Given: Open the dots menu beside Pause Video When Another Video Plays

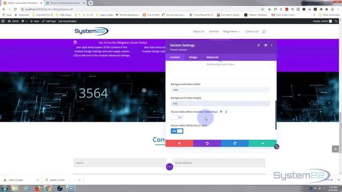Looking at the screenshot, I should point(226,111).
